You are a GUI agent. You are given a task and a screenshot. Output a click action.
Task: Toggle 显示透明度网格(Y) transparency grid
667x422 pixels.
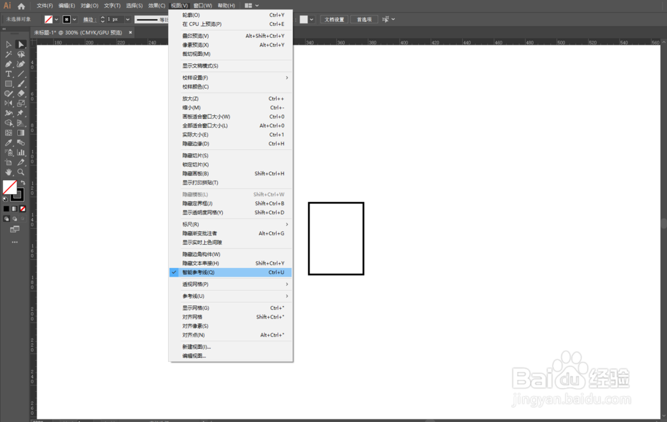230,213
